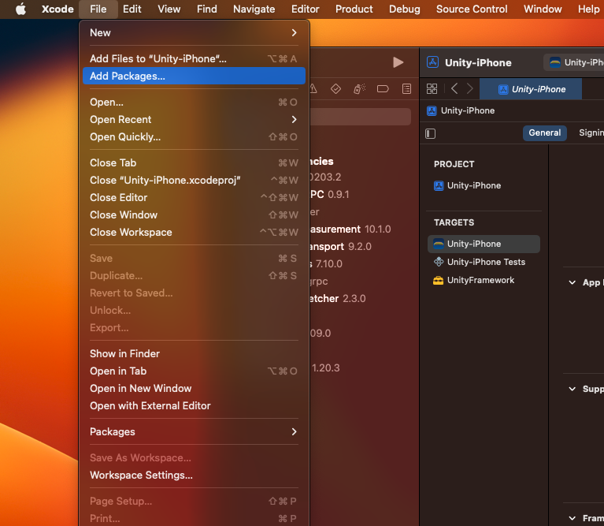Open the Report navigator icon

point(406,89)
